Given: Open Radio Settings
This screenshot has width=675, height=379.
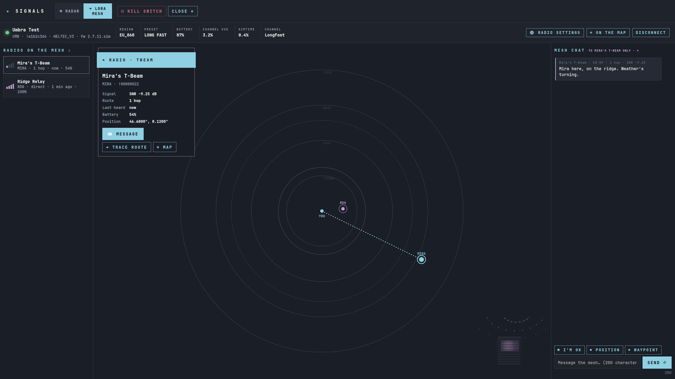Looking at the screenshot, I should pyautogui.click(x=555, y=32).
